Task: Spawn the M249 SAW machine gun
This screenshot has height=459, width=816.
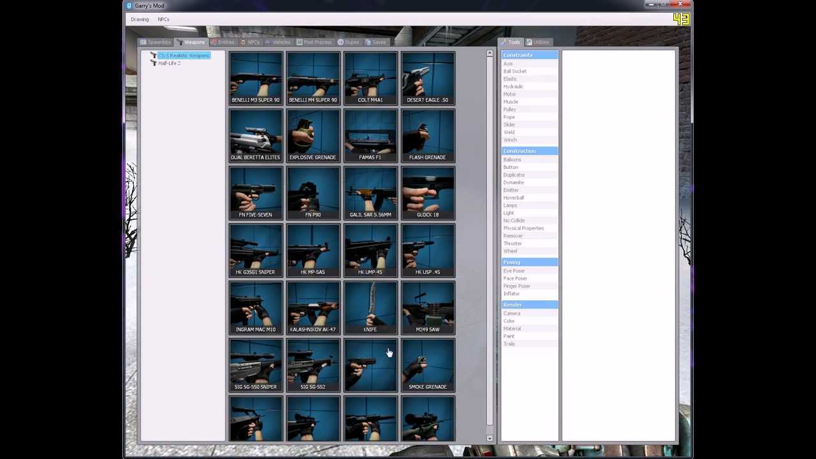Action: coord(428,307)
